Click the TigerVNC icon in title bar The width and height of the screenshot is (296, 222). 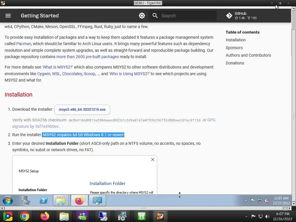click(x=3, y=3)
